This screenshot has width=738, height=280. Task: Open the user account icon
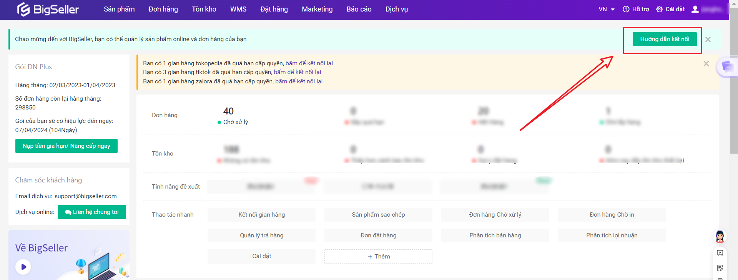(695, 9)
